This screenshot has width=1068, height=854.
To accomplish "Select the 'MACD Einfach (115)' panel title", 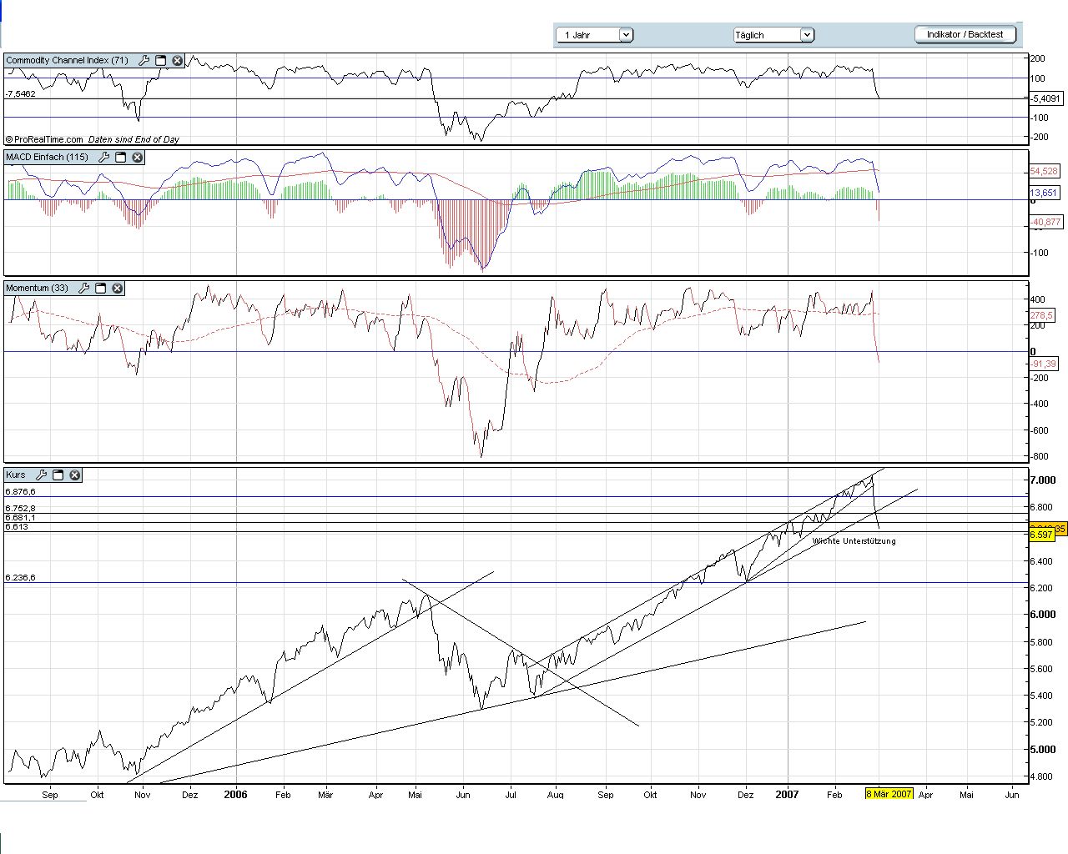I will 48,158.
